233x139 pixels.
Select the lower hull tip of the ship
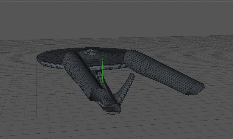click(x=112, y=109)
